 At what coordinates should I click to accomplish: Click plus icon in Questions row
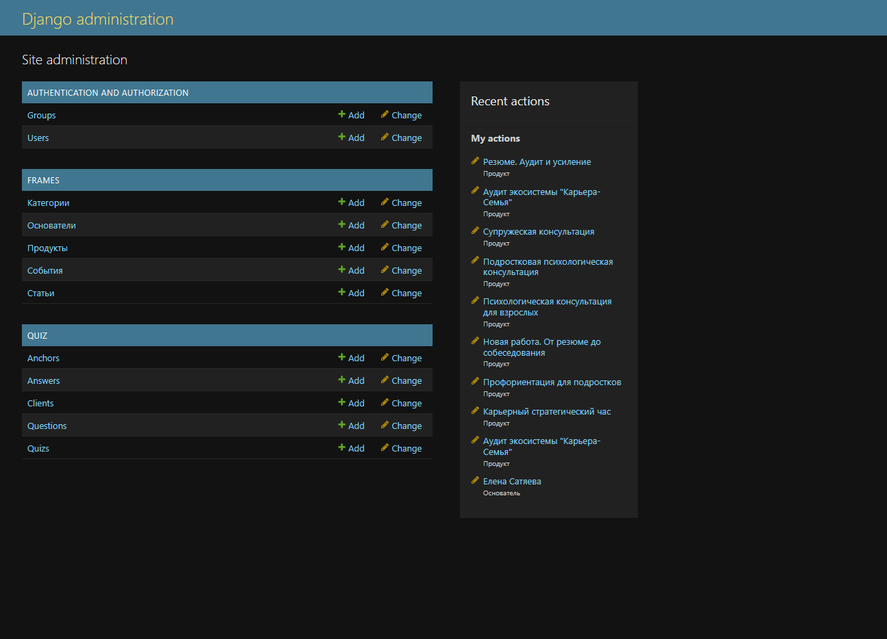pyautogui.click(x=342, y=425)
